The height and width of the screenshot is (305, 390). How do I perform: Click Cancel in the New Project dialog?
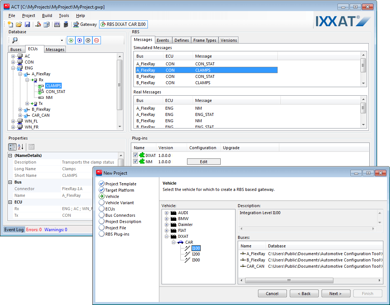tap(272, 293)
